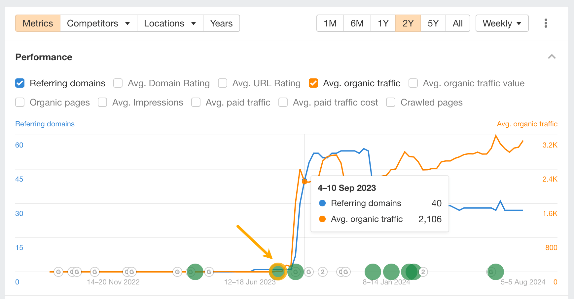Select the Years tab
This screenshot has height=299, width=574.
click(221, 23)
